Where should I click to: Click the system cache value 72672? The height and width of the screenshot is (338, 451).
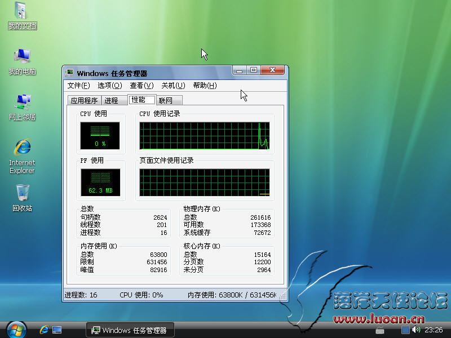pyautogui.click(x=262, y=233)
